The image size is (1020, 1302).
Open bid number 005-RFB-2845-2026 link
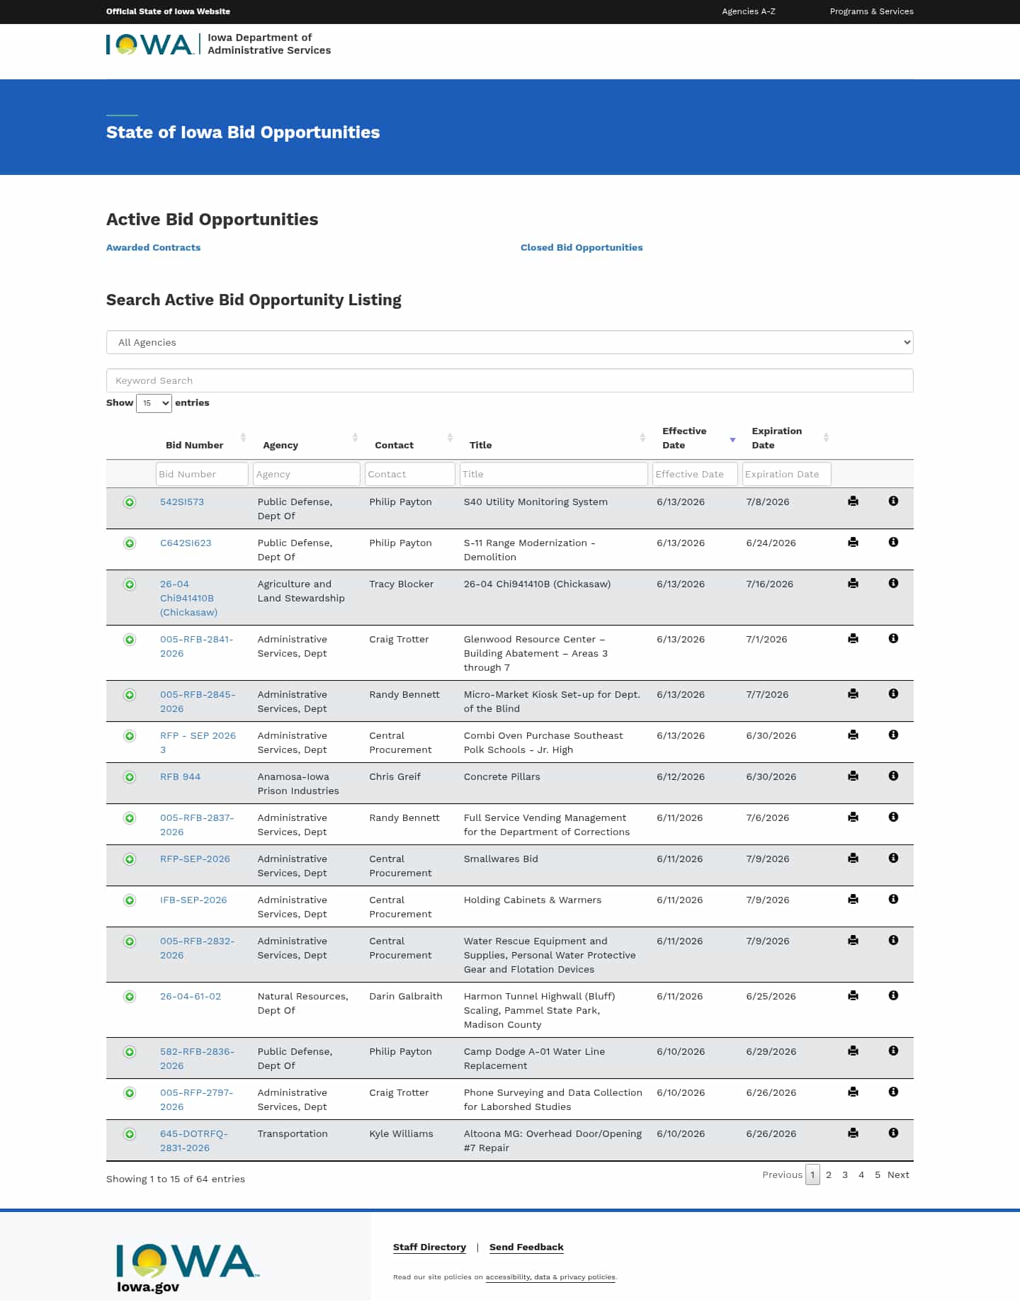[198, 702]
